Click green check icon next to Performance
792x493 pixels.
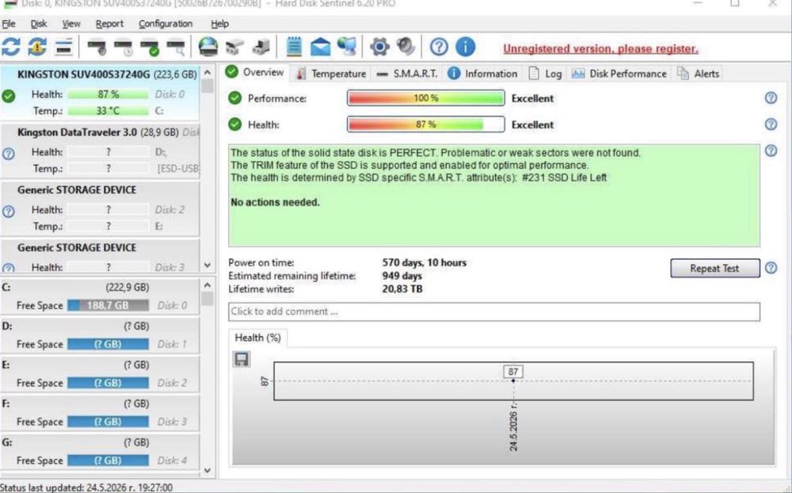[x=235, y=98]
